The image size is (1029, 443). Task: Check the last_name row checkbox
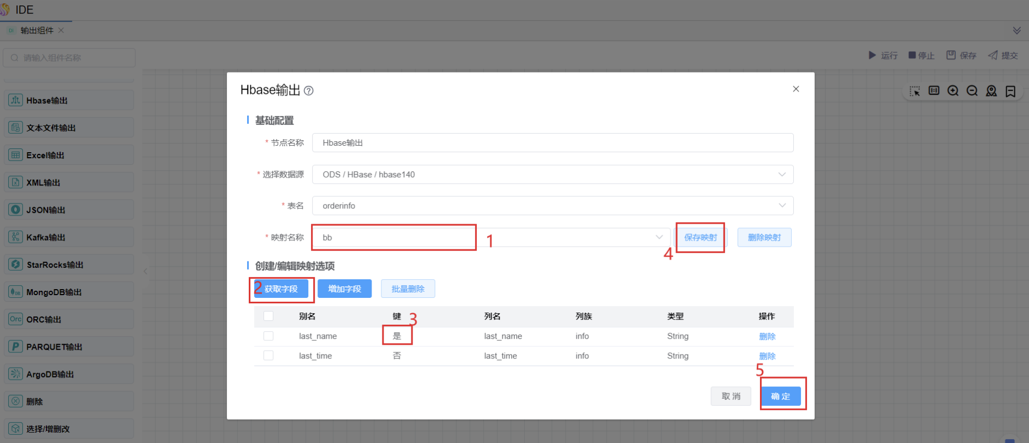coord(268,336)
